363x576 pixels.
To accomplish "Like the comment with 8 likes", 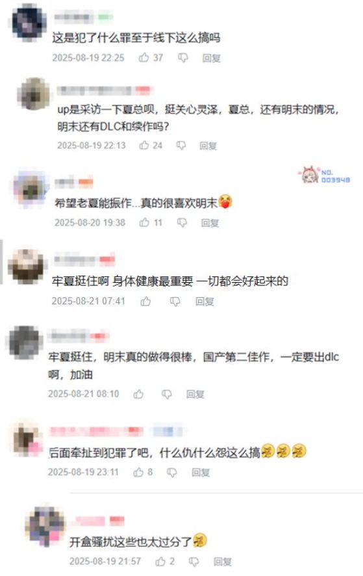I will pos(138,472).
